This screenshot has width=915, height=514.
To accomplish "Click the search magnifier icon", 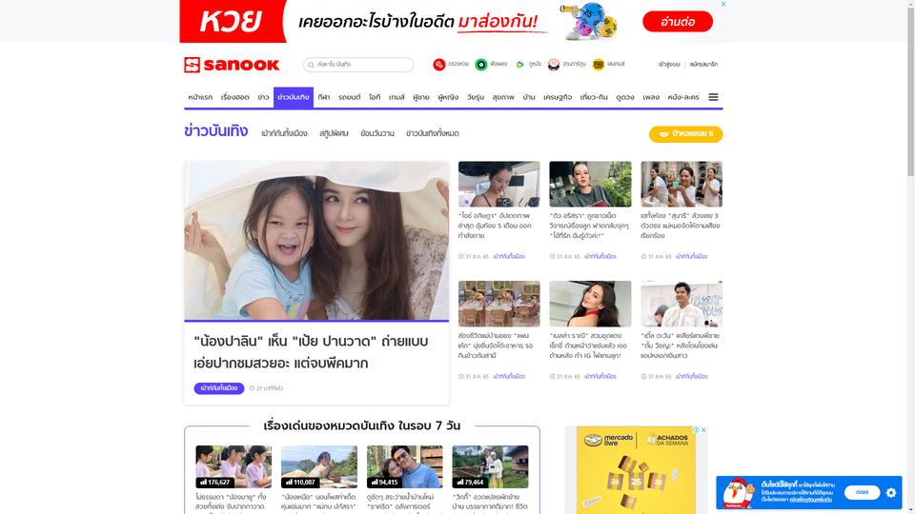I will coord(311,65).
